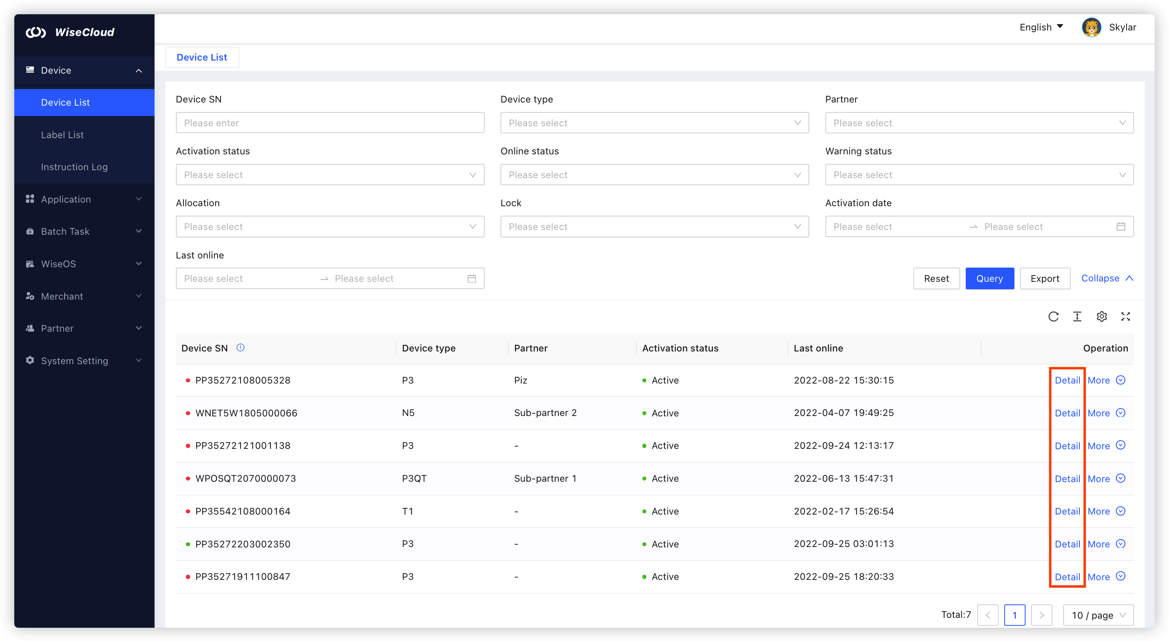Viewport: 1169px width, 642px height.
Task: Click the table refresh icon
Action: [x=1053, y=317]
